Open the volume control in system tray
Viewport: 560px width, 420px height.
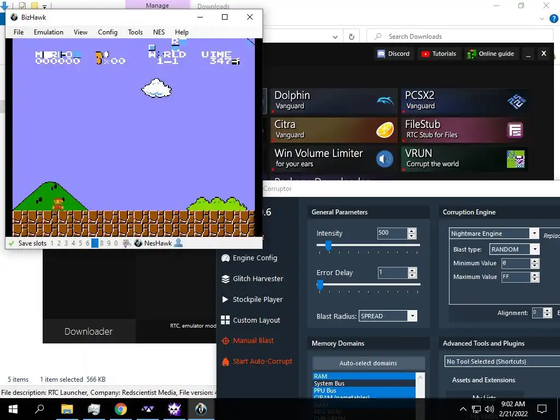tap(489, 409)
